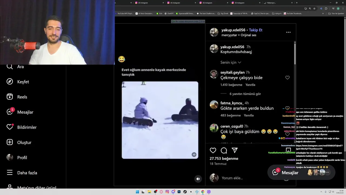Share post with paper plane icon
The image size is (346, 195).
click(x=235, y=150)
